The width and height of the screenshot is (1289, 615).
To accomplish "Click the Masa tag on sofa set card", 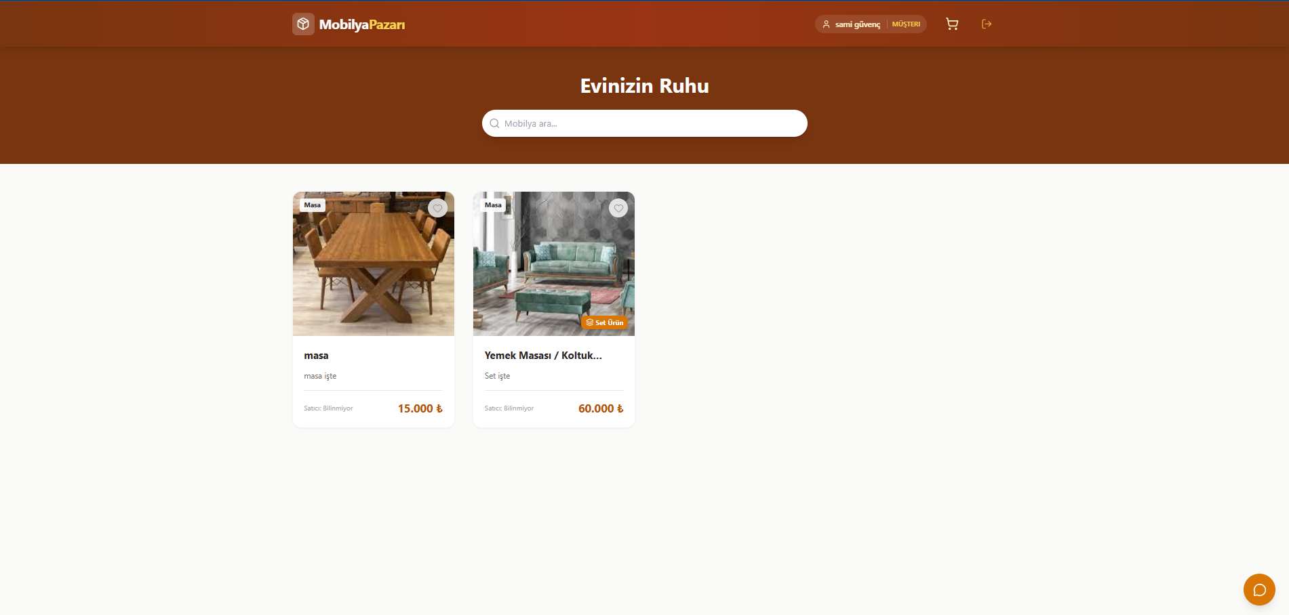I will click(x=493, y=205).
